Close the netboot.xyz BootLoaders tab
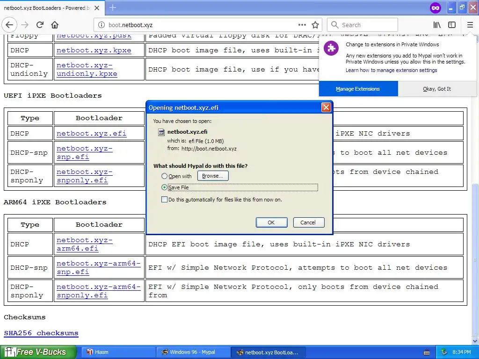This screenshot has height=359, width=479. point(97,8)
